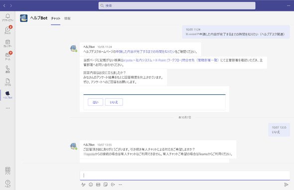Open the emoji picker
294x190 pixels.
click(x=91, y=185)
